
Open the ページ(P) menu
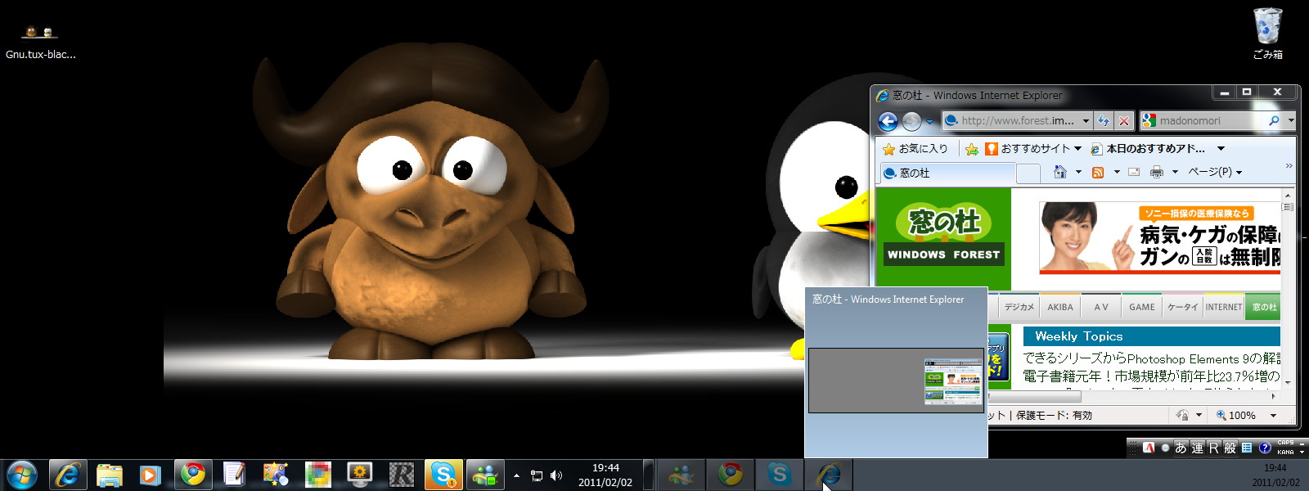[x=1215, y=172]
